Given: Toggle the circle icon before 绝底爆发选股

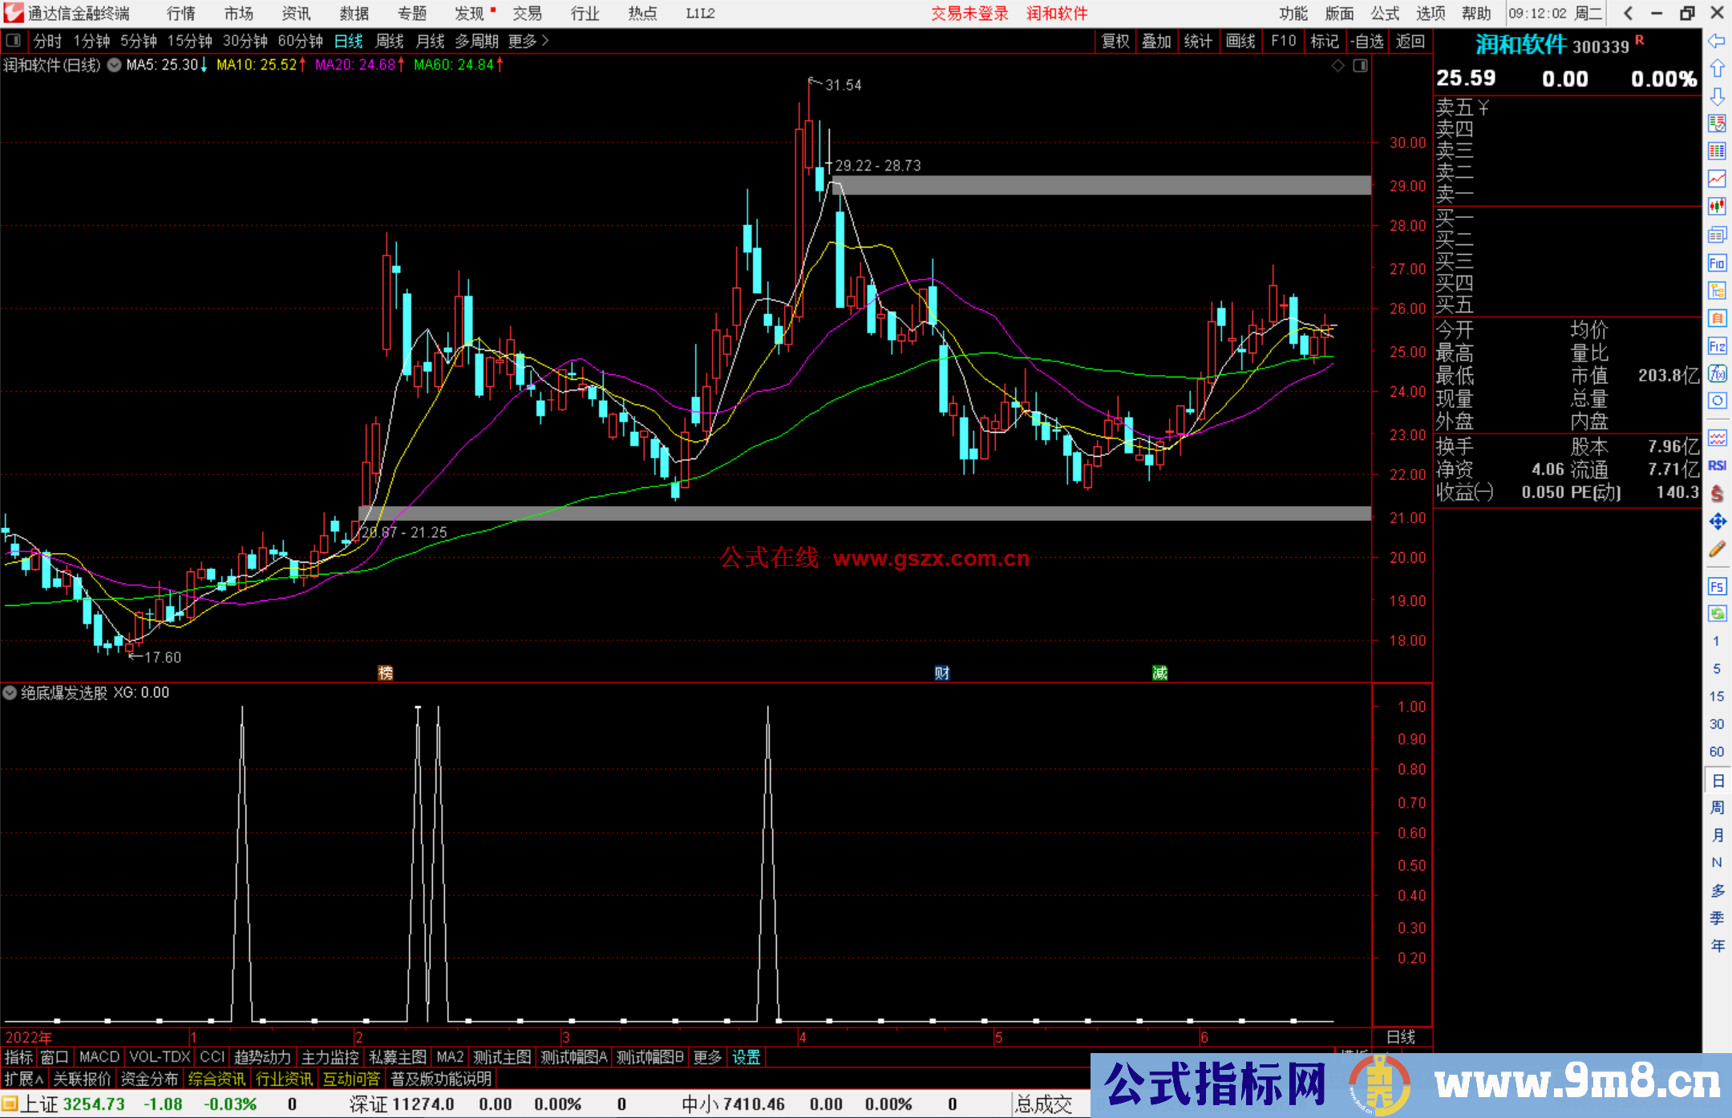Looking at the screenshot, I should click(10, 692).
